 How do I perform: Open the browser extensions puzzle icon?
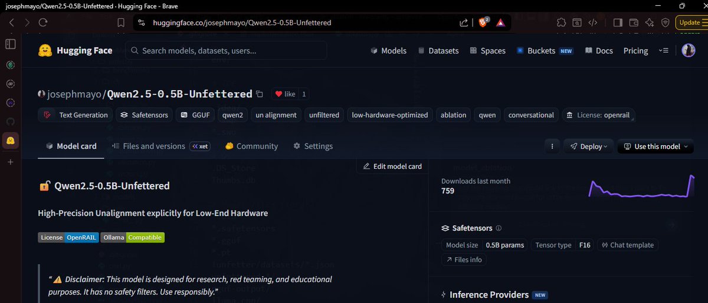click(561, 22)
